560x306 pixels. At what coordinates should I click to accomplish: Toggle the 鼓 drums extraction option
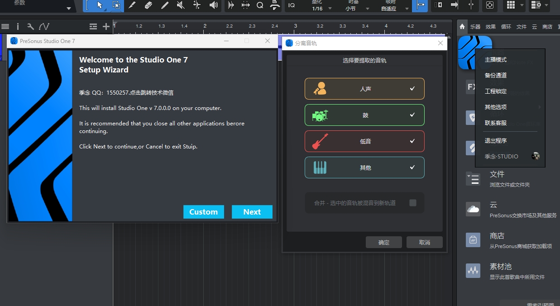click(x=364, y=115)
